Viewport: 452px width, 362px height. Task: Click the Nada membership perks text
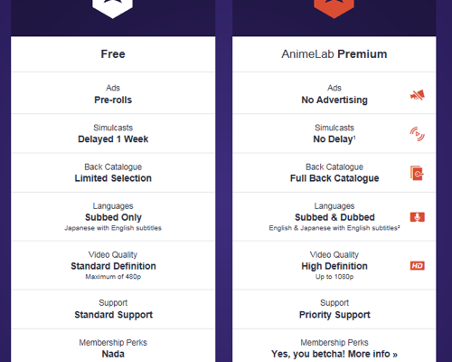click(113, 354)
